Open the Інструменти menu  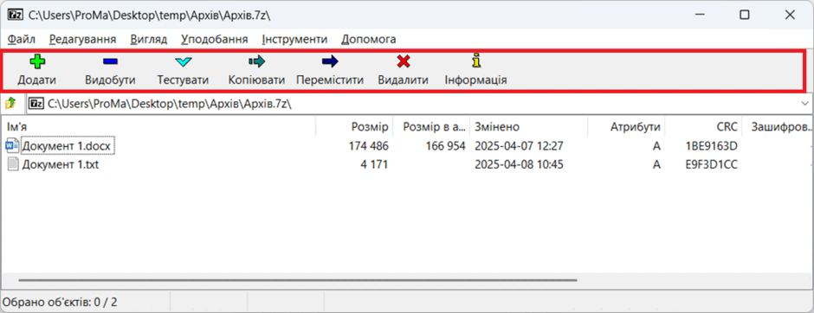(x=294, y=39)
